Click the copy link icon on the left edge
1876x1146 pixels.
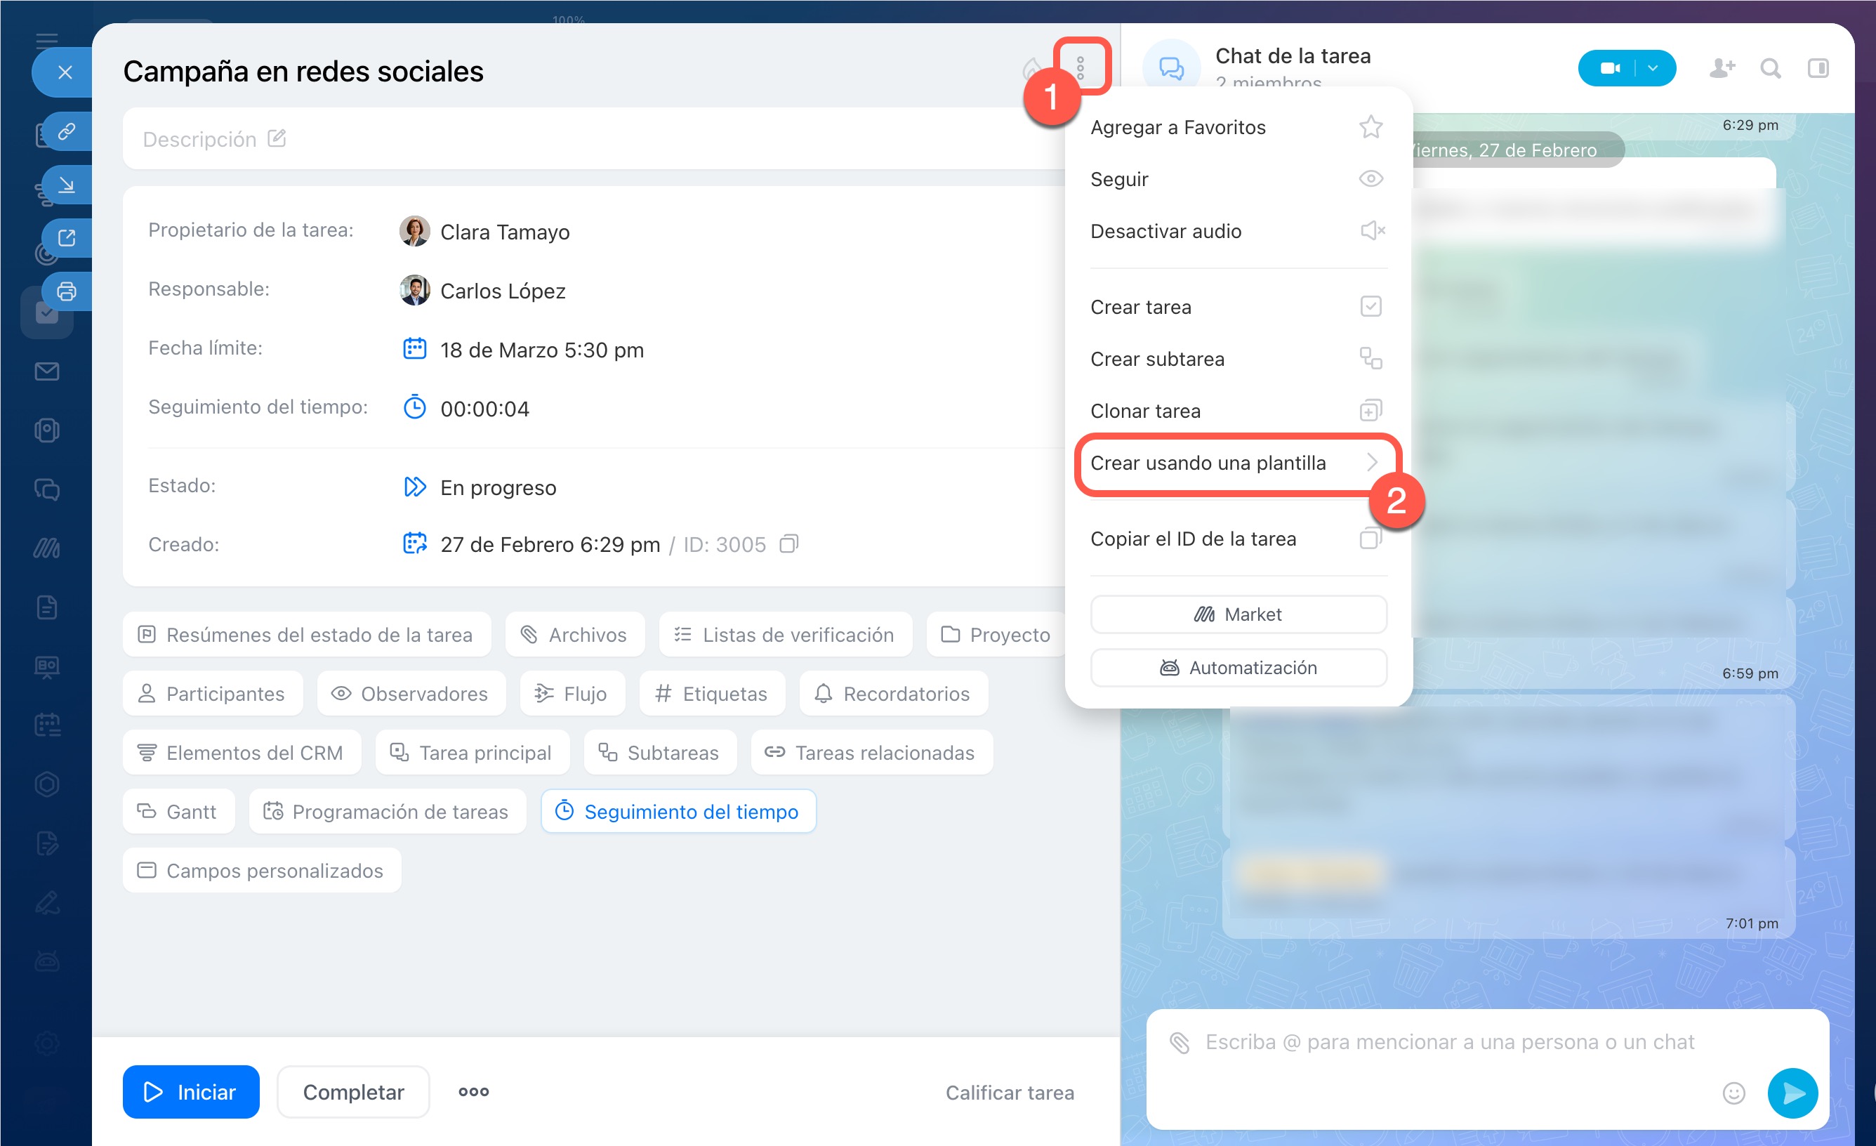pos(66,132)
